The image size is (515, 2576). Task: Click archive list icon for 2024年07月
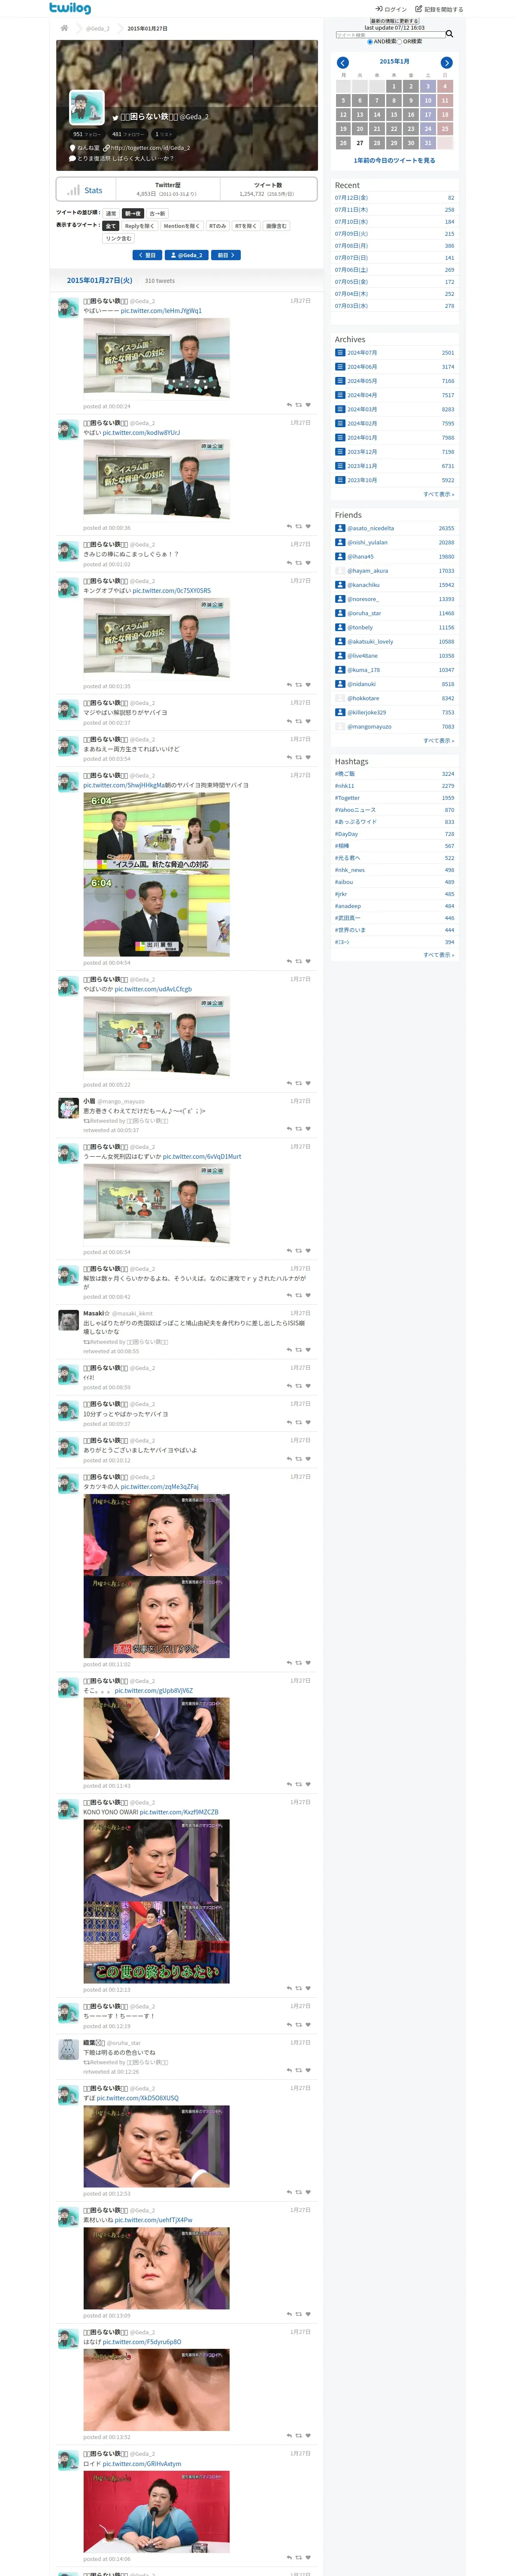(340, 353)
